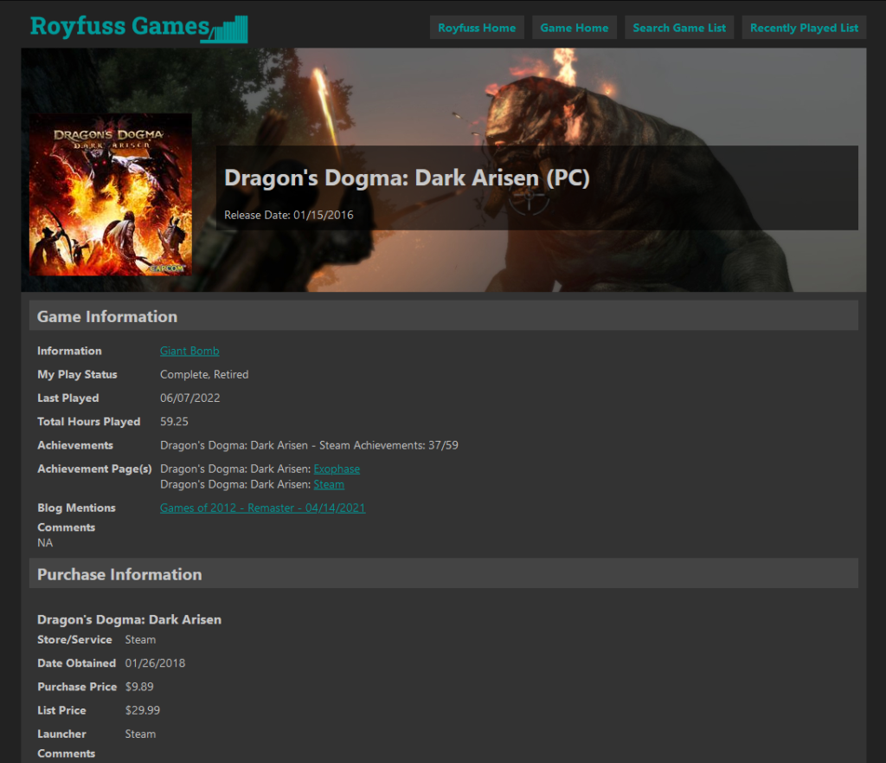Image resolution: width=886 pixels, height=763 pixels.
Task: Open the Games of 2012 Remaster blog post
Action: [263, 508]
